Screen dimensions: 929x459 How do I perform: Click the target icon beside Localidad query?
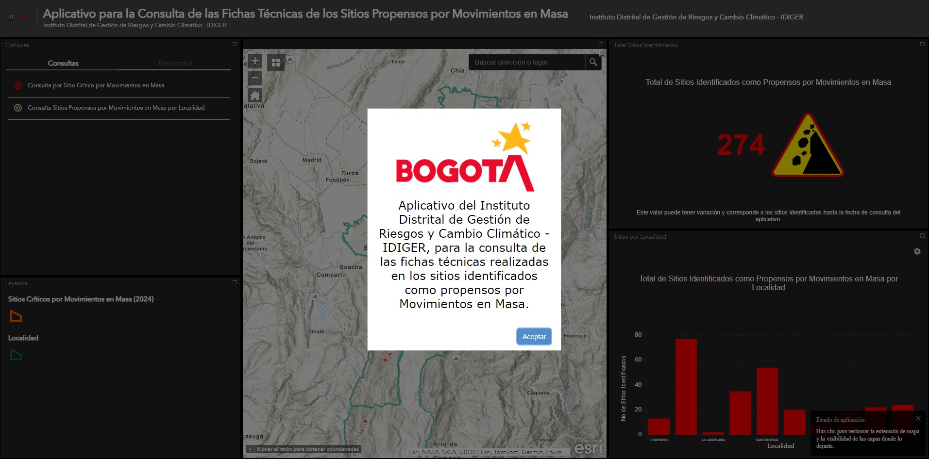pos(18,108)
